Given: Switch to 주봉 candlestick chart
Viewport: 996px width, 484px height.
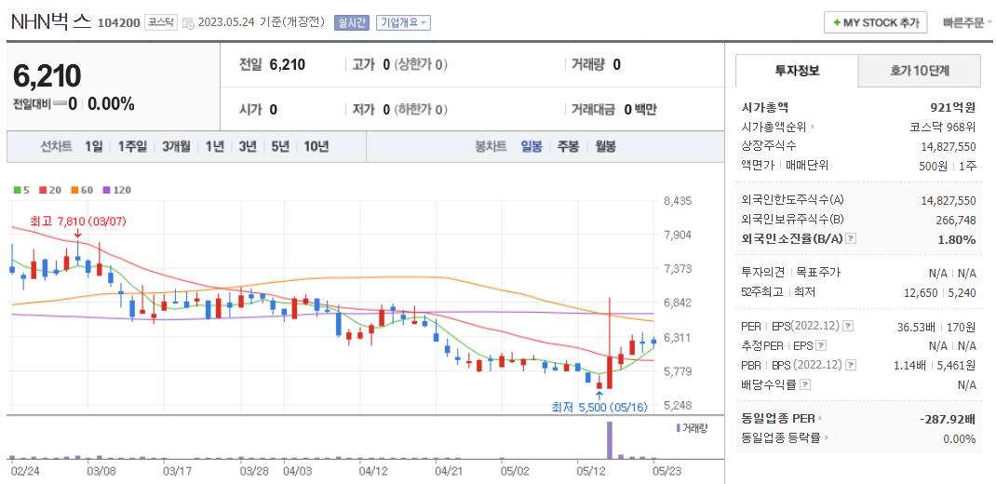Looking at the screenshot, I should click(x=569, y=146).
